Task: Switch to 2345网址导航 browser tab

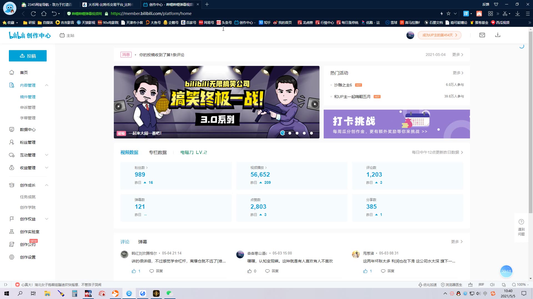Action: 47,4
